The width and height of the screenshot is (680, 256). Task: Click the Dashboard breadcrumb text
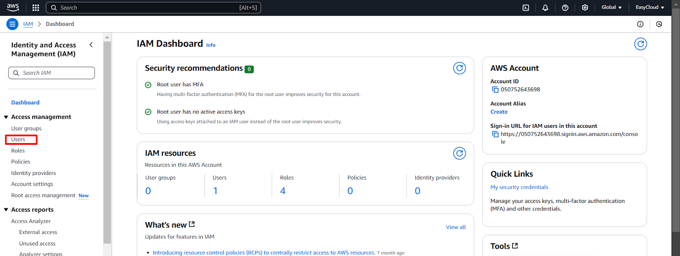pos(60,24)
